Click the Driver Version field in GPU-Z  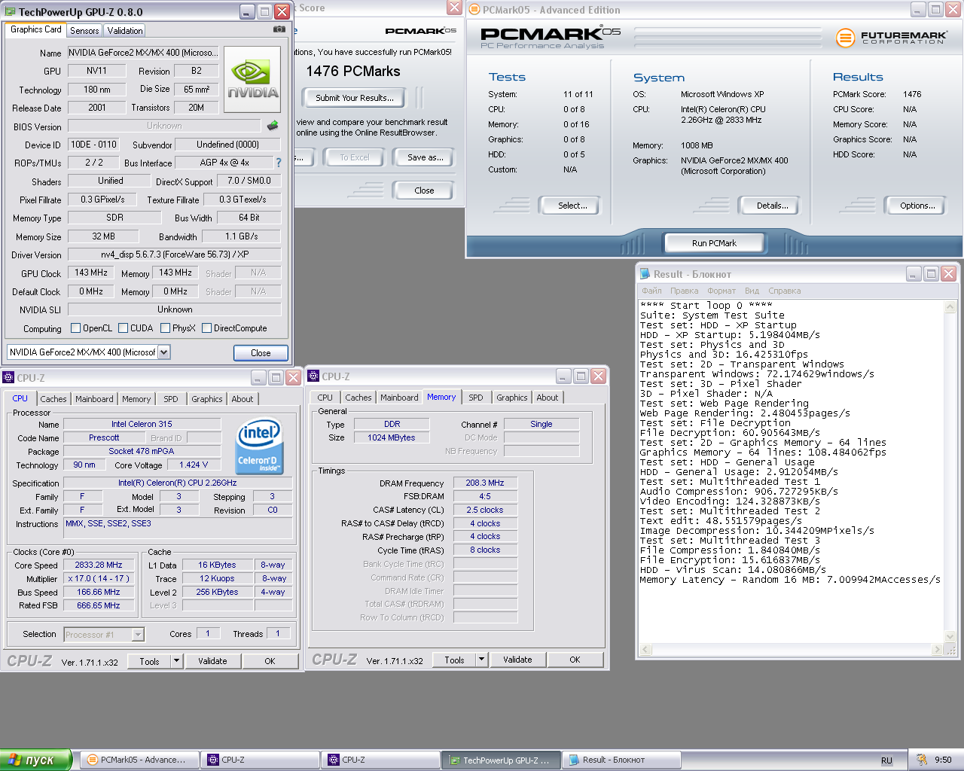pos(175,254)
